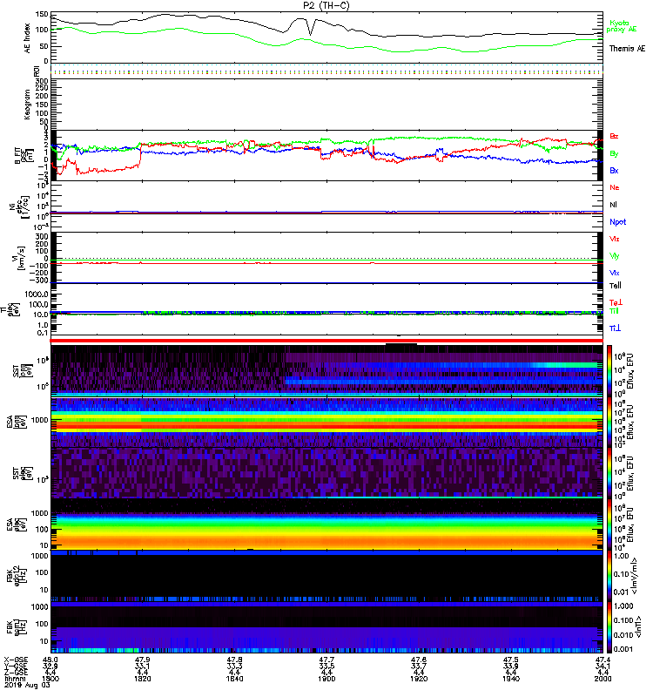Image resolution: width=653 pixels, height=697 pixels.
Task: Select the Kyoto proxy AE legend label
Action: (627, 26)
